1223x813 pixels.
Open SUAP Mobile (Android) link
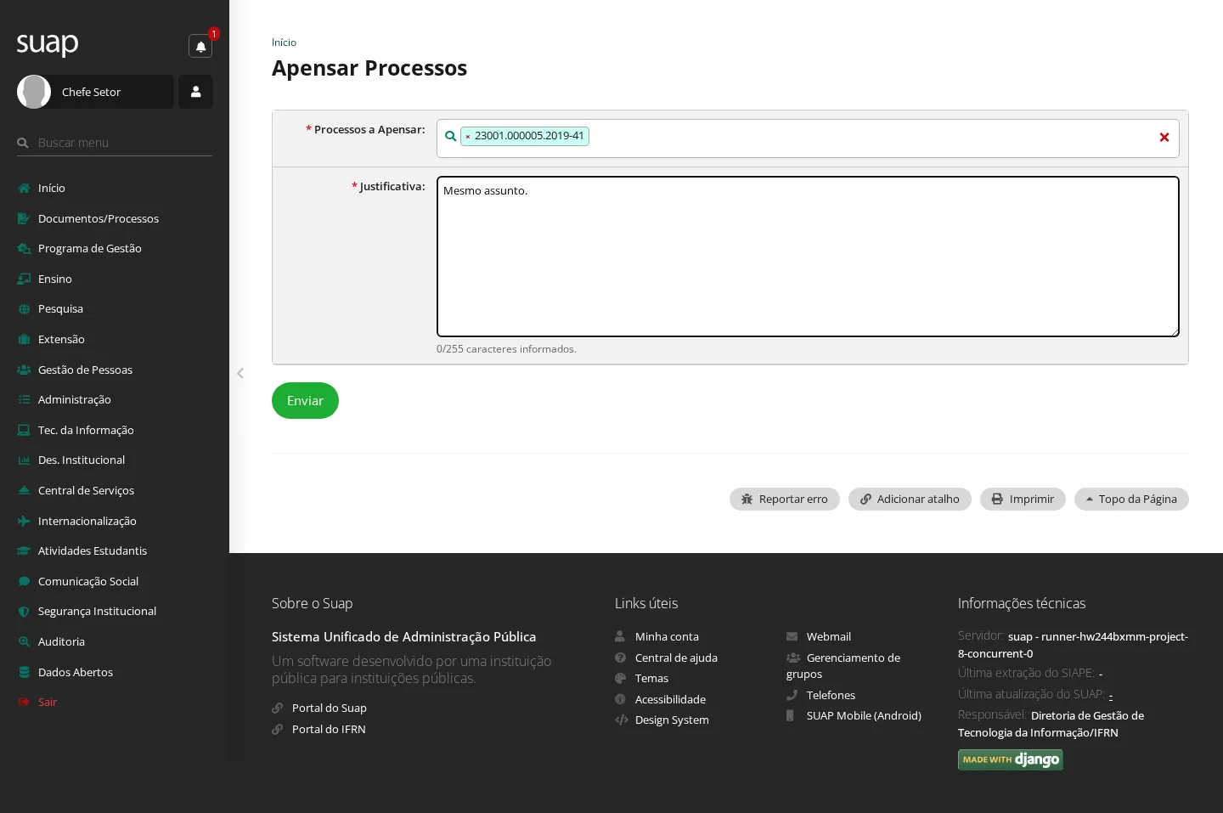pos(864,715)
